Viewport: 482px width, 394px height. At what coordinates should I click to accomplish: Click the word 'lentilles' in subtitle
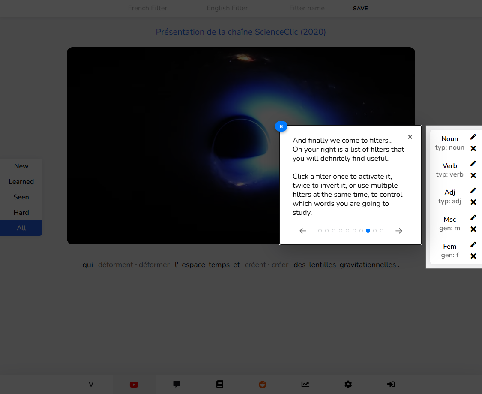pos(323,265)
